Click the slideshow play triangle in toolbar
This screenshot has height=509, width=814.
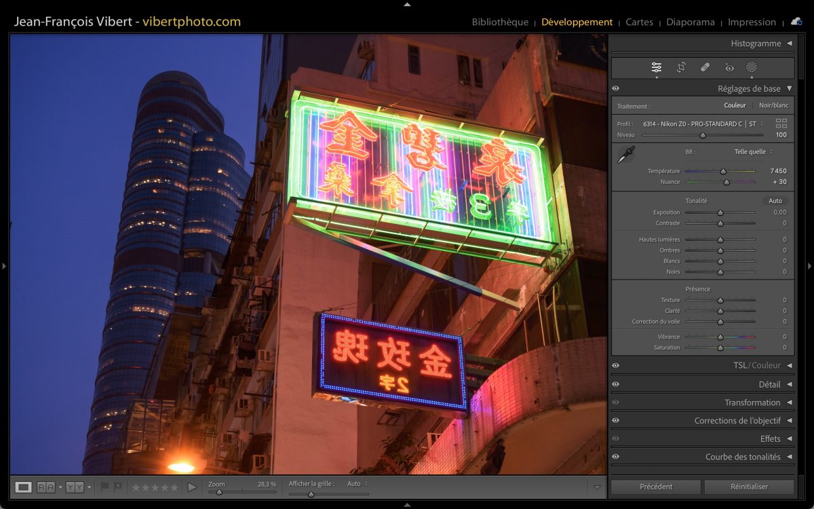click(192, 487)
